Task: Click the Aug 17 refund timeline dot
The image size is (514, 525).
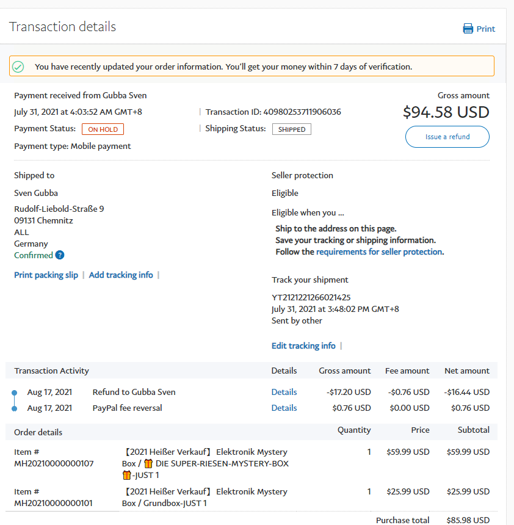Action: tap(14, 393)
